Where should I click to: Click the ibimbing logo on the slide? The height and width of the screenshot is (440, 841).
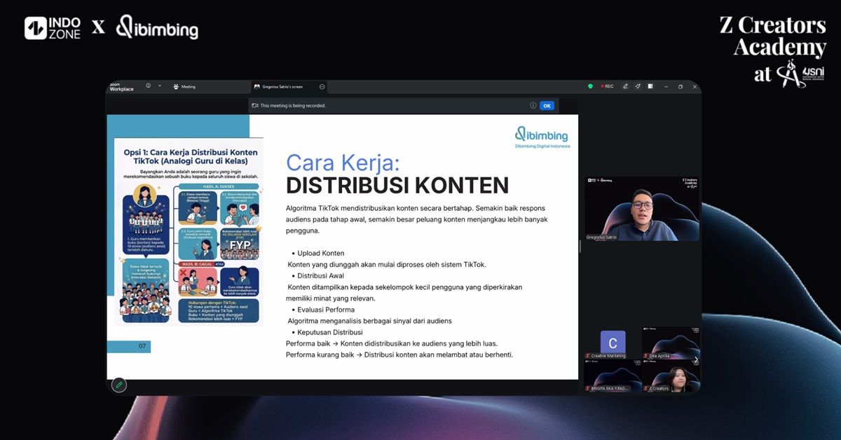[542, 136]
